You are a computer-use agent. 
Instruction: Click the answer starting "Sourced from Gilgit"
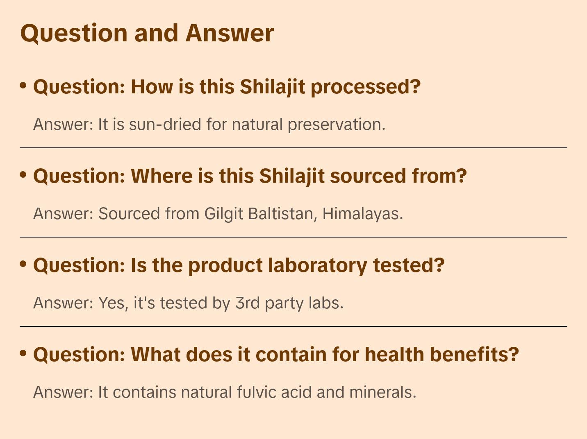click(x=218, y=214)
